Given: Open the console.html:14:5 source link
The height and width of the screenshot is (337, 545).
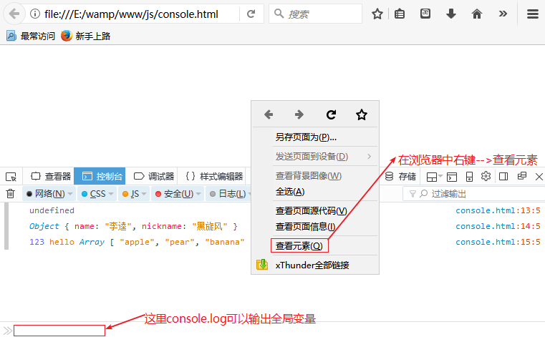Looking at the screenshot, I should point(498,226).
